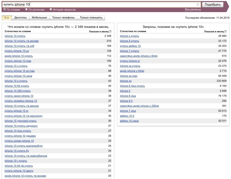The width and height of the screenshot is (231, 179).
Task: Open similar query 'iphone 7 plus'
Action: coord(128,111)
